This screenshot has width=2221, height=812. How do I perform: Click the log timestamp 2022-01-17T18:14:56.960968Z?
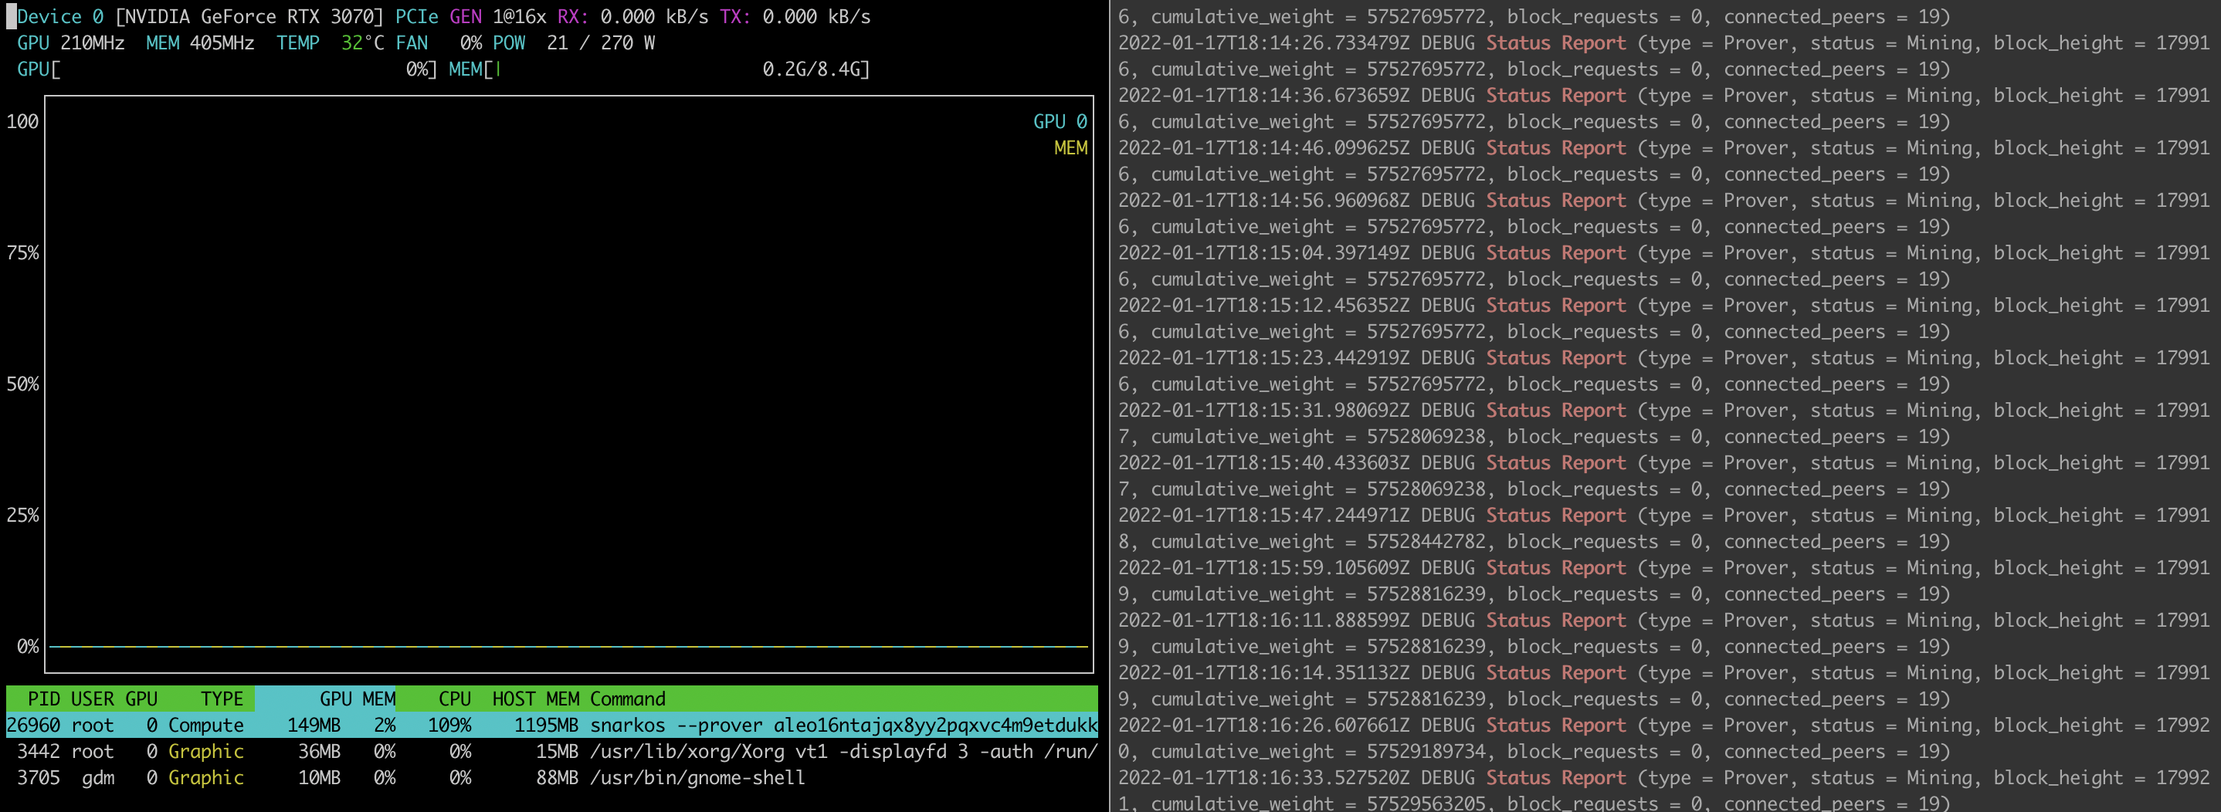point(1264,200)
